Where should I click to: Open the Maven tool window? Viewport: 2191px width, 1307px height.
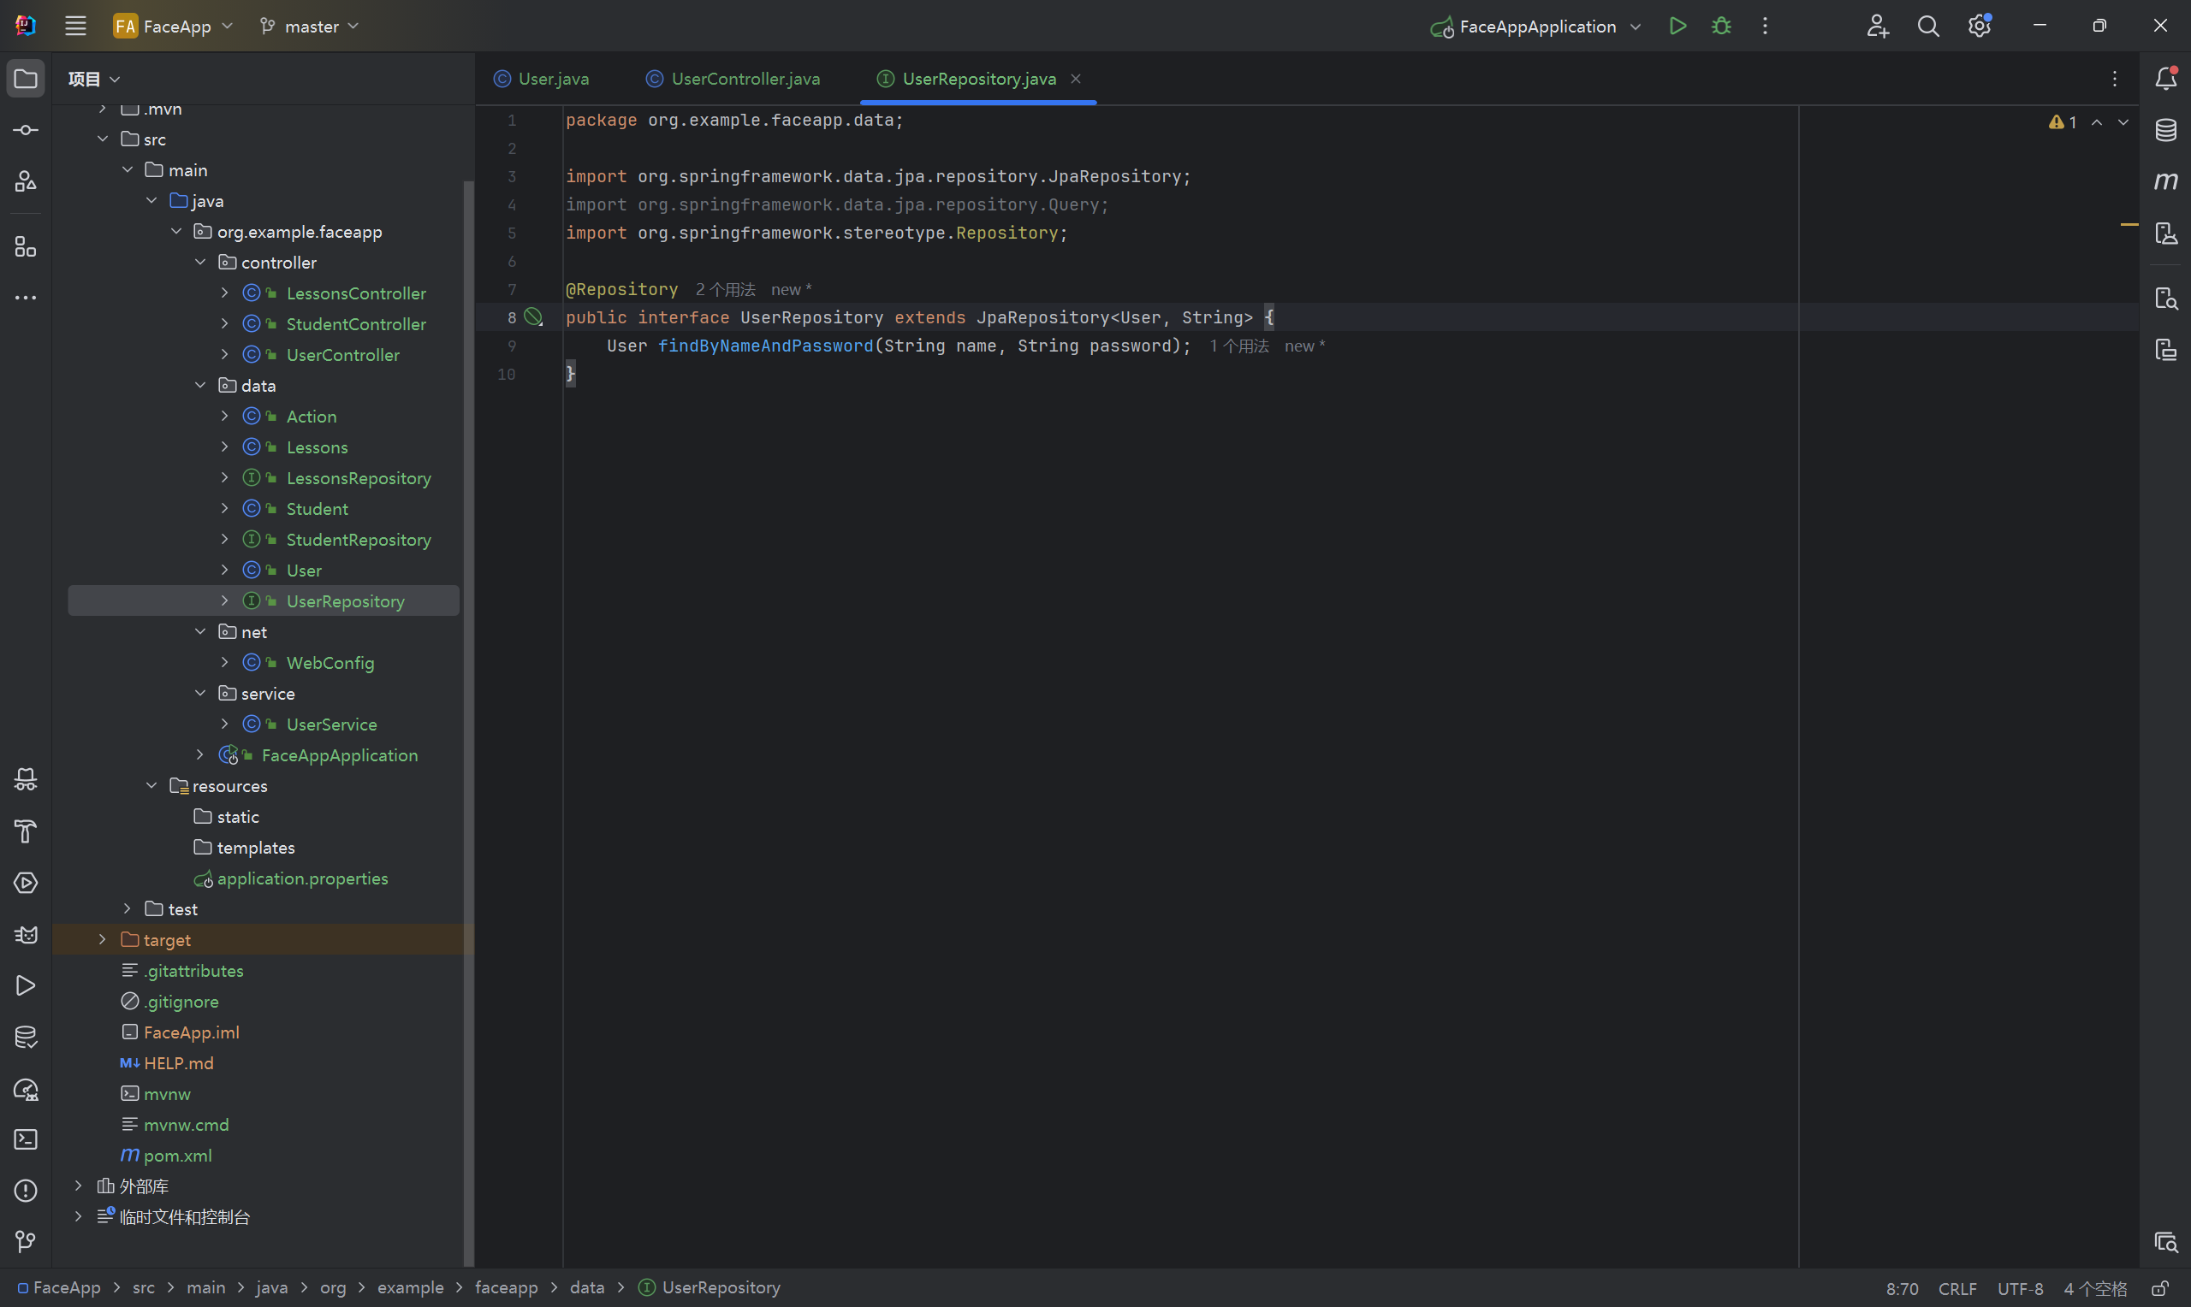(x=2165, y=181)
